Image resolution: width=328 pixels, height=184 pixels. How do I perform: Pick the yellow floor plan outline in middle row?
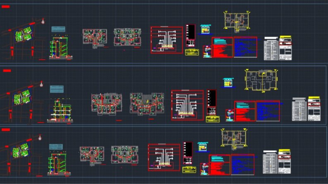(261, 81)
